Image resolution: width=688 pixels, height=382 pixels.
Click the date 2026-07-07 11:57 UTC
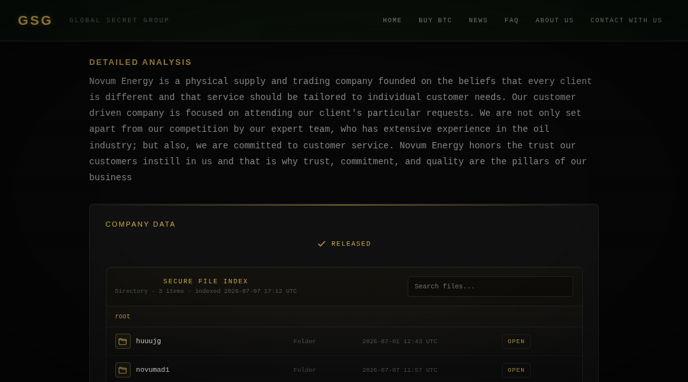[x=399, y=370]
